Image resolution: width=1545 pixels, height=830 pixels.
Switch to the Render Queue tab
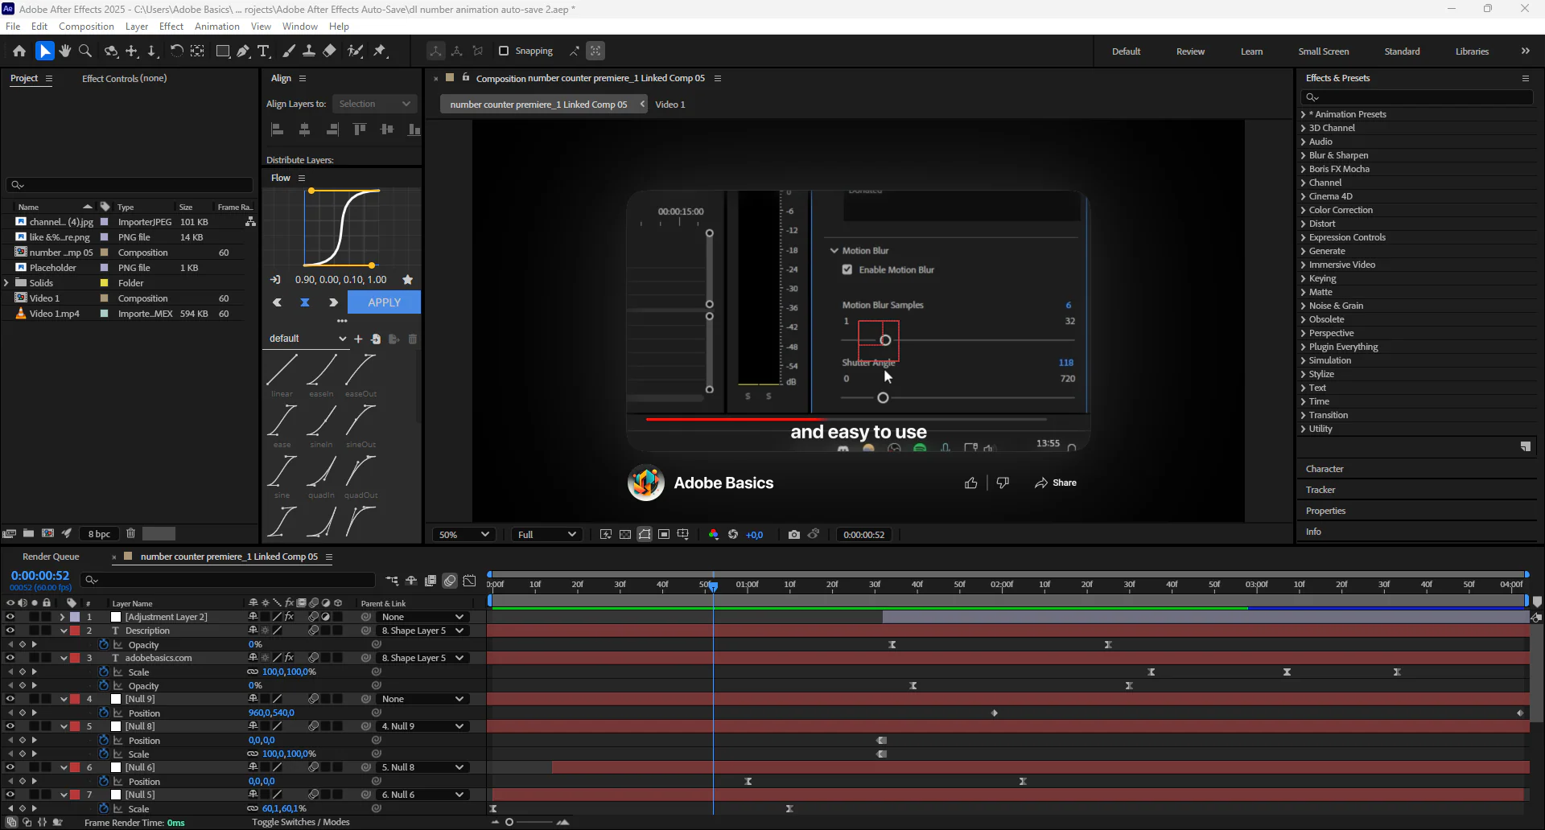point(51,557)
